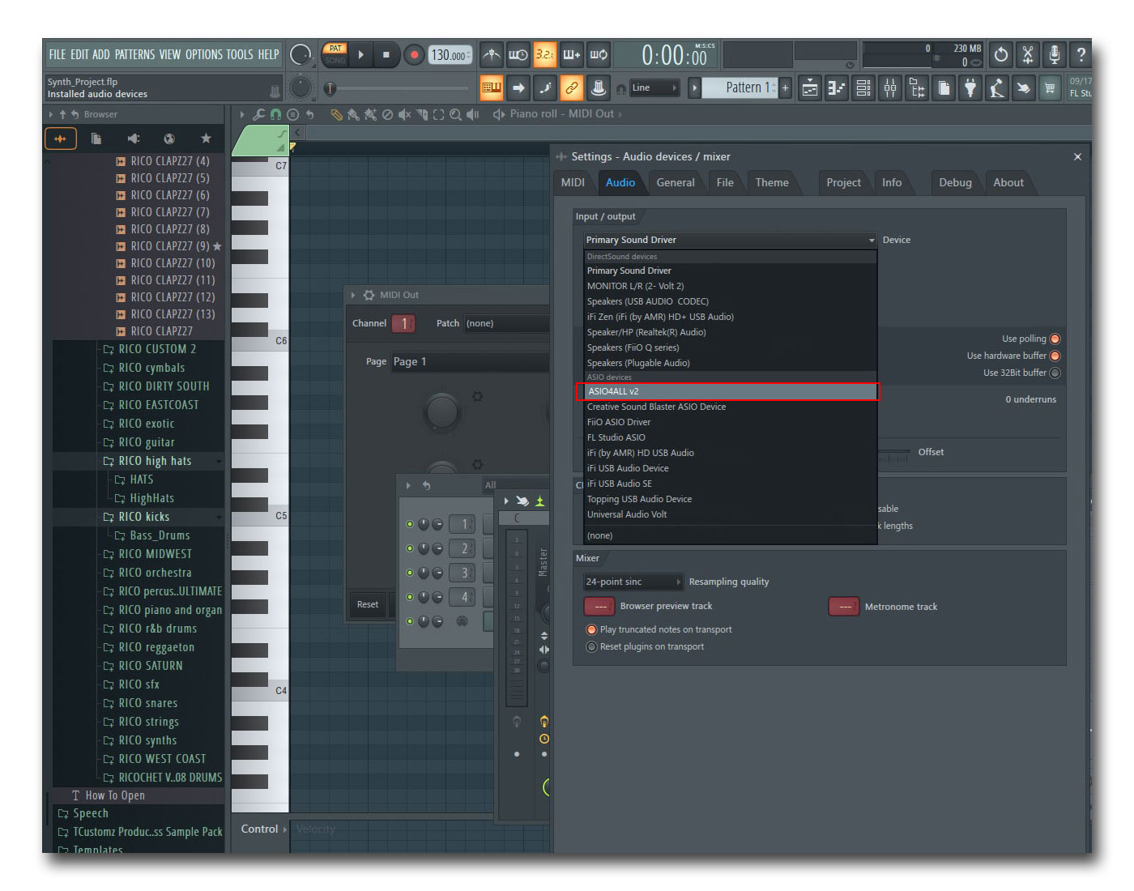Open the Browser panel menu arrow
The image size is (1134, 891).
click(51, 115)
